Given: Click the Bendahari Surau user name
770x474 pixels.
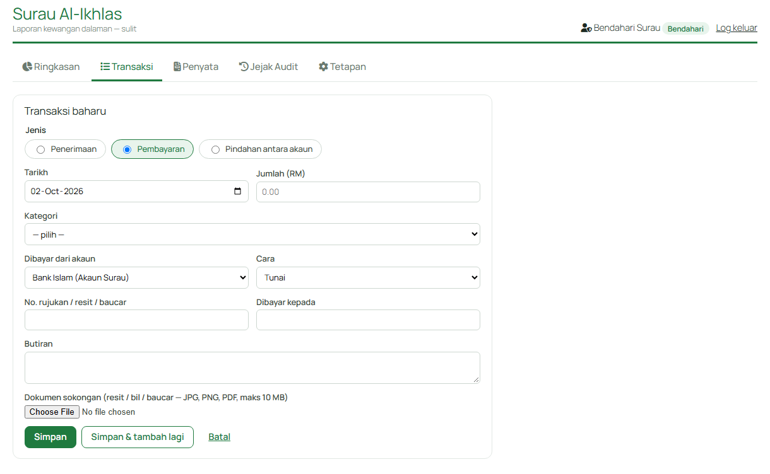Looking at the screenshot, I should pos(627,28).
